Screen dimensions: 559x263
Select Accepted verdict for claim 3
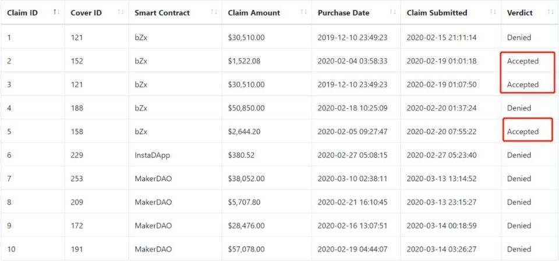[523, 84]
